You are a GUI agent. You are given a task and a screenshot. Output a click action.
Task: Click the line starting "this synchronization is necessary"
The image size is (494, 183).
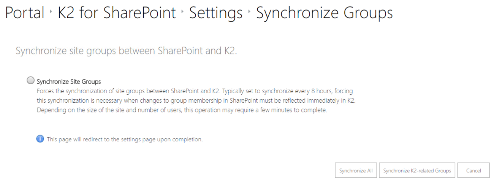tap(196, 101)
